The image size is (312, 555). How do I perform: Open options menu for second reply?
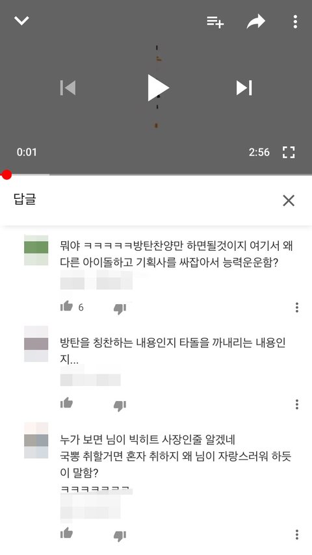pyautogui.click(x=297, y=404)
